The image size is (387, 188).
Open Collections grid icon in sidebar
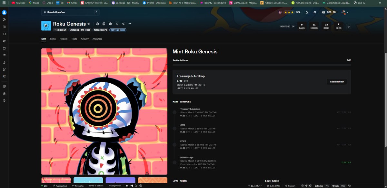coord(4,27)
